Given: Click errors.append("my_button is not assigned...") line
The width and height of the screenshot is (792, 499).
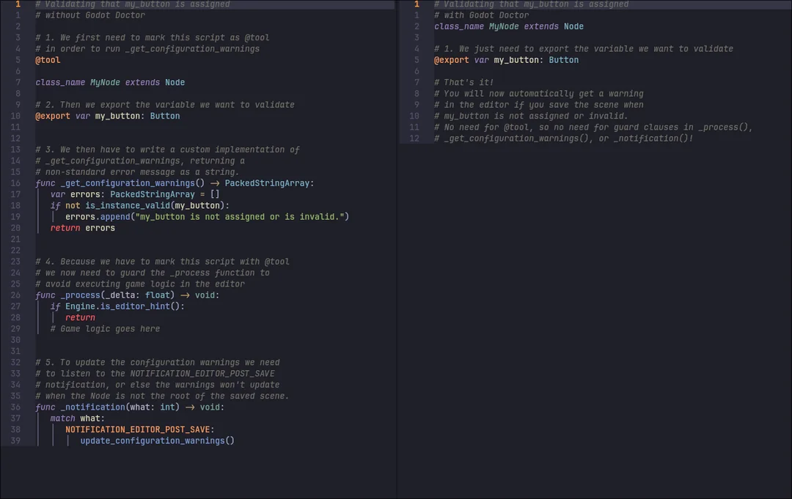Looking at the screenshot, I should pos(207,216).
